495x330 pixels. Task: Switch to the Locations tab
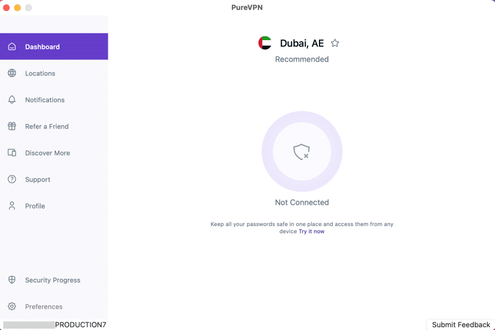(40, 73)
